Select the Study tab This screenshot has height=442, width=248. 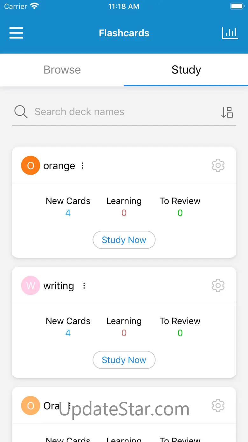tap(186, 70)
